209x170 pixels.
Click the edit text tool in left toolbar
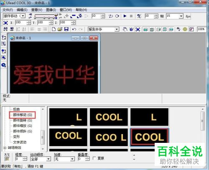4,44
